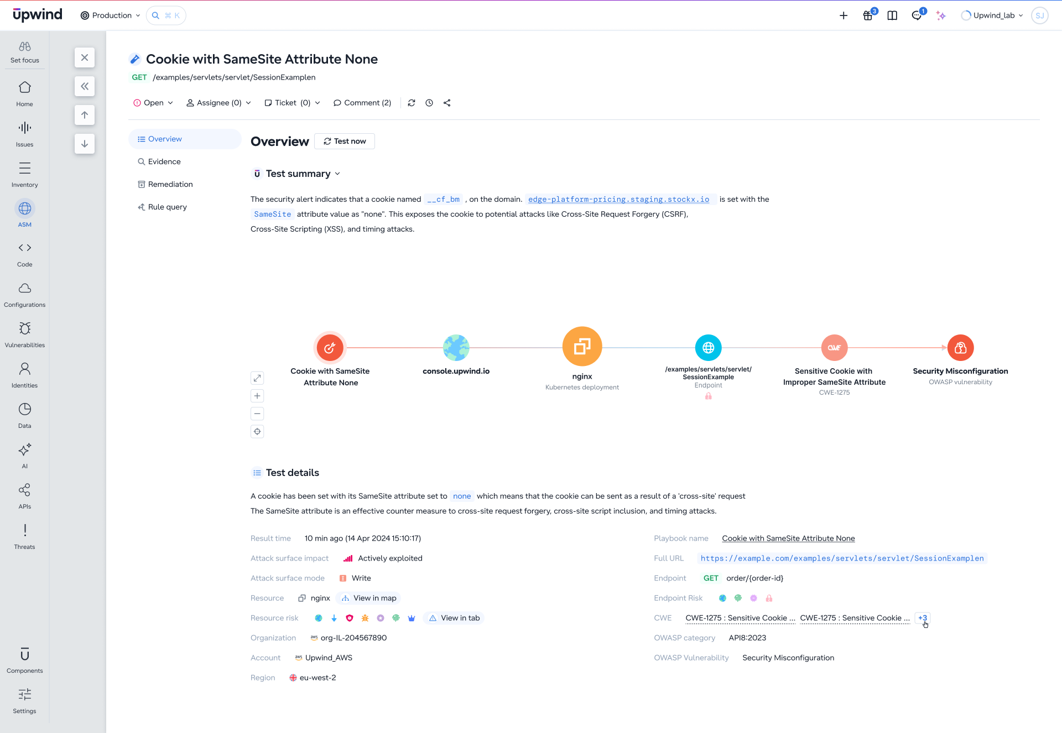
Task: Close the issue detail panel
Action: tap(85, 57)
